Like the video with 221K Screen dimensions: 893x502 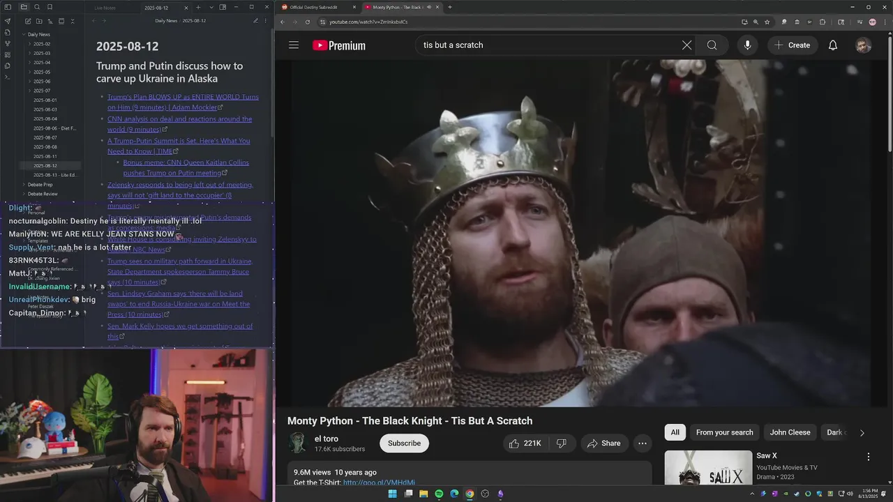pos(526,443)
